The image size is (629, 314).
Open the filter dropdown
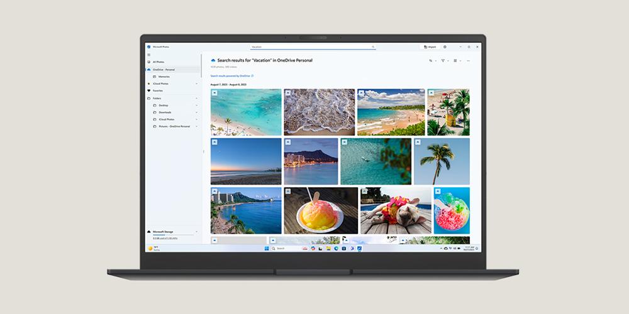tap(444, 61)
